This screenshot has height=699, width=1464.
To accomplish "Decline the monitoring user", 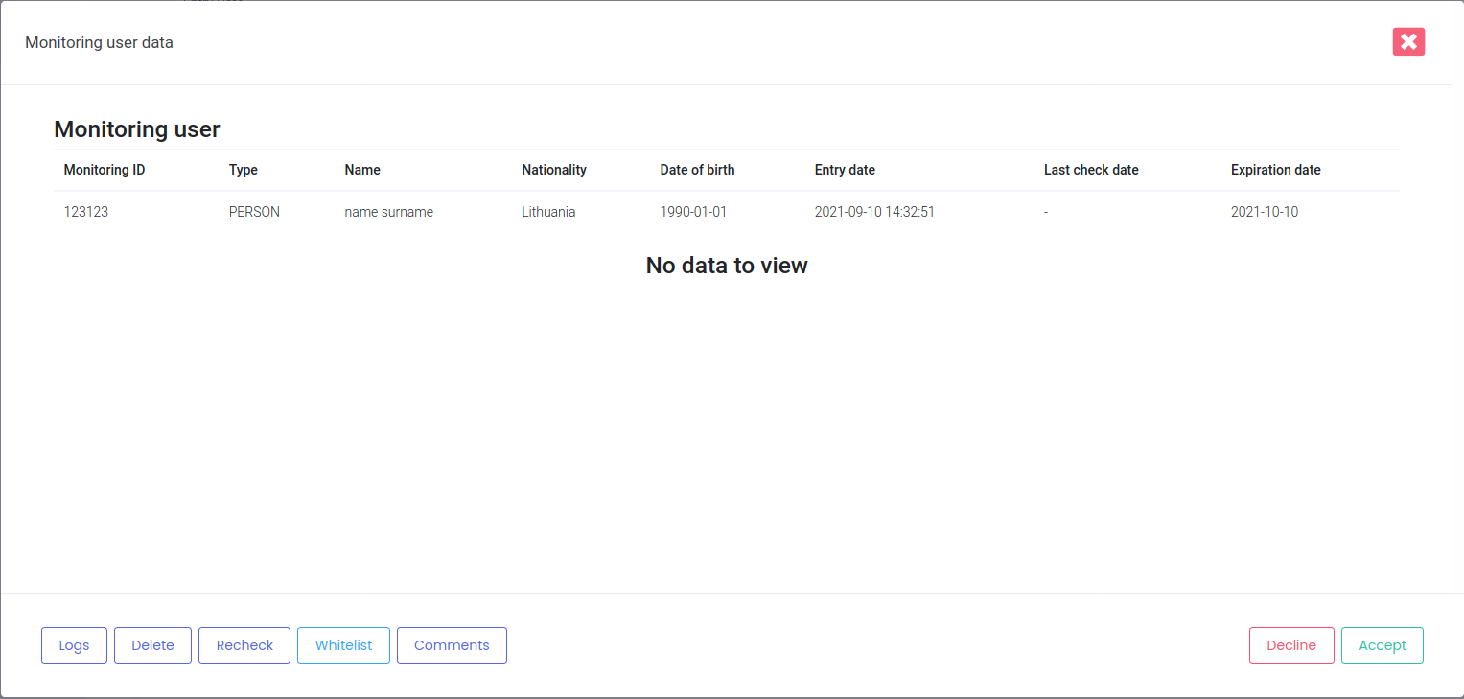I will (x=1290, y=644).
